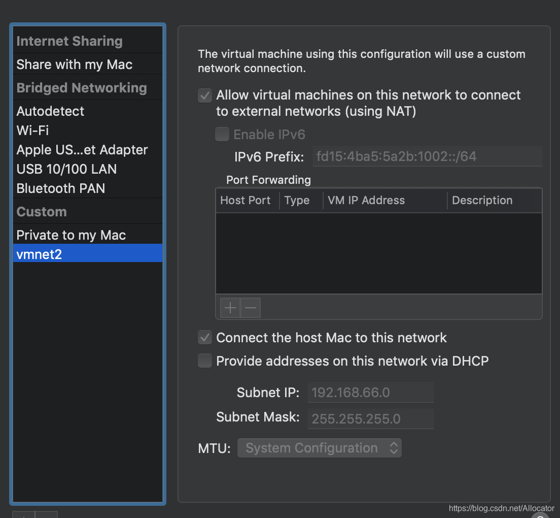This screenshot has height=518, width=560.
Task: Select Autodetect bridged network
Action: pos(87,111)
